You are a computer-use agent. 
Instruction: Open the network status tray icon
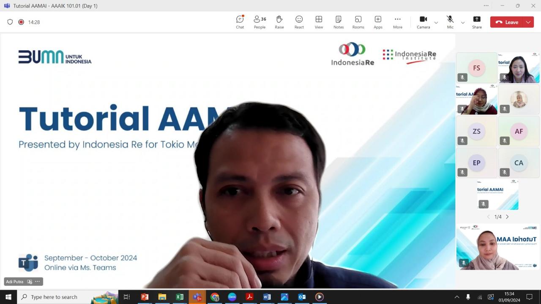(x=480, y=297)
